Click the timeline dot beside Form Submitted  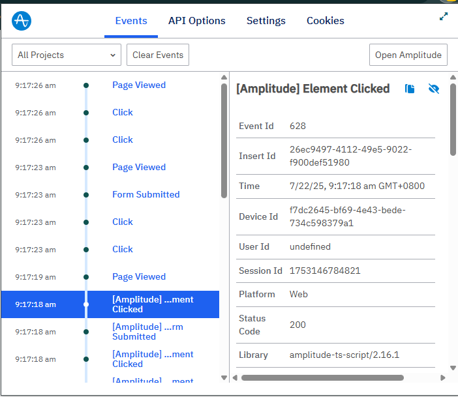coord(86,195)
